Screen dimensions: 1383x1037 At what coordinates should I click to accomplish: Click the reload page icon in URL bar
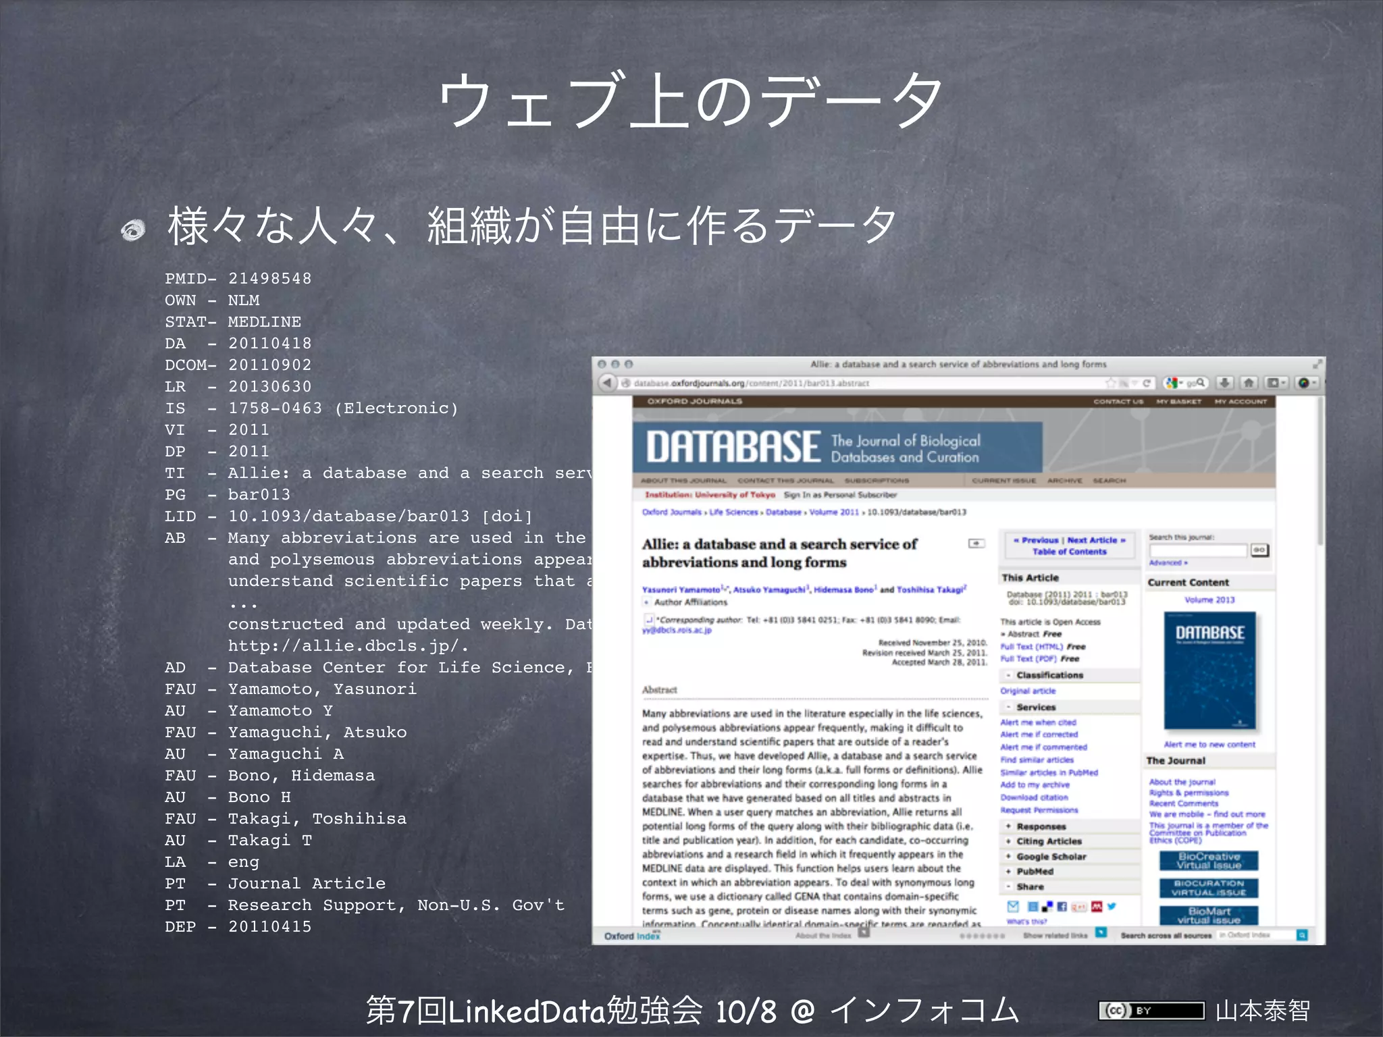click(x=1146, y=383)
